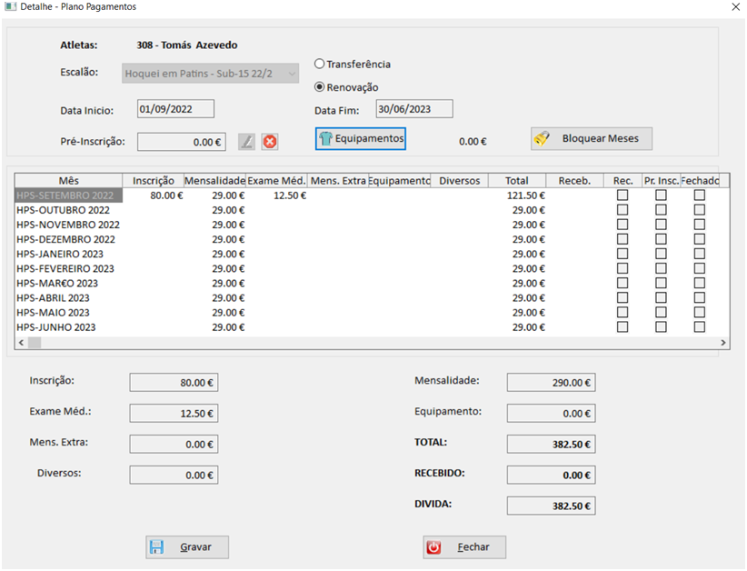Image resolution: width=747 pixels, height=571 pixels.
Task: Click the floppy disk icon on Gravar
Action: pyautogui.click(x=156, y=547)
